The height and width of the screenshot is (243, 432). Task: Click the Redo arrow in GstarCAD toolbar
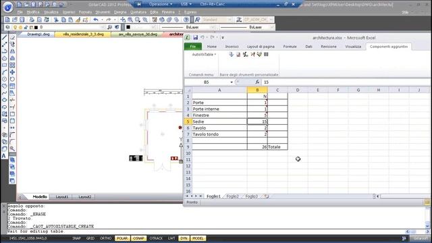[x=109, y=20]
